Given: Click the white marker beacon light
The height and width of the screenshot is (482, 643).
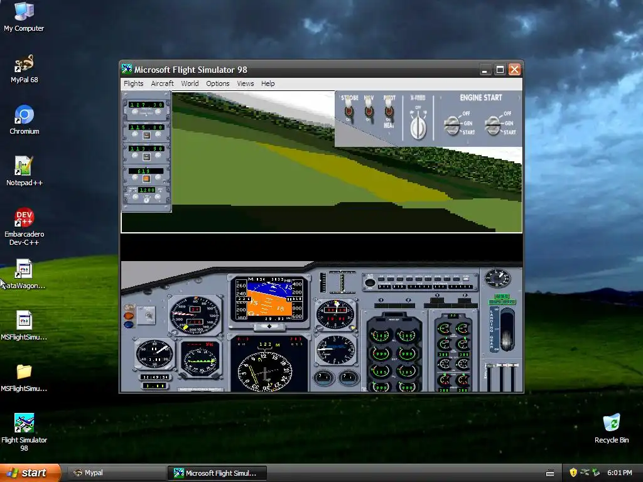Looking at the screenshot, I should 129,307.
